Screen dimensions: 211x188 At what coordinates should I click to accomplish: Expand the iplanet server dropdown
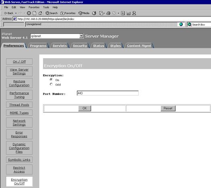(81, 36)
